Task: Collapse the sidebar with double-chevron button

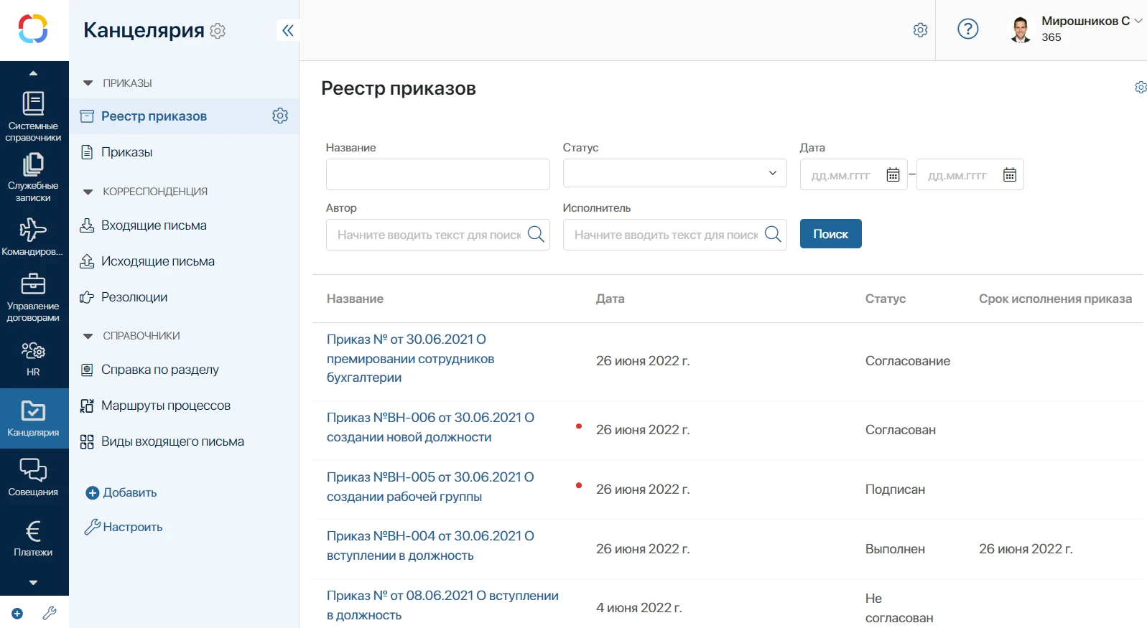Action: point(288,30)
